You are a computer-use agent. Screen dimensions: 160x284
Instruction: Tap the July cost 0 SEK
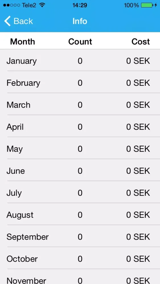pos(138,193)
